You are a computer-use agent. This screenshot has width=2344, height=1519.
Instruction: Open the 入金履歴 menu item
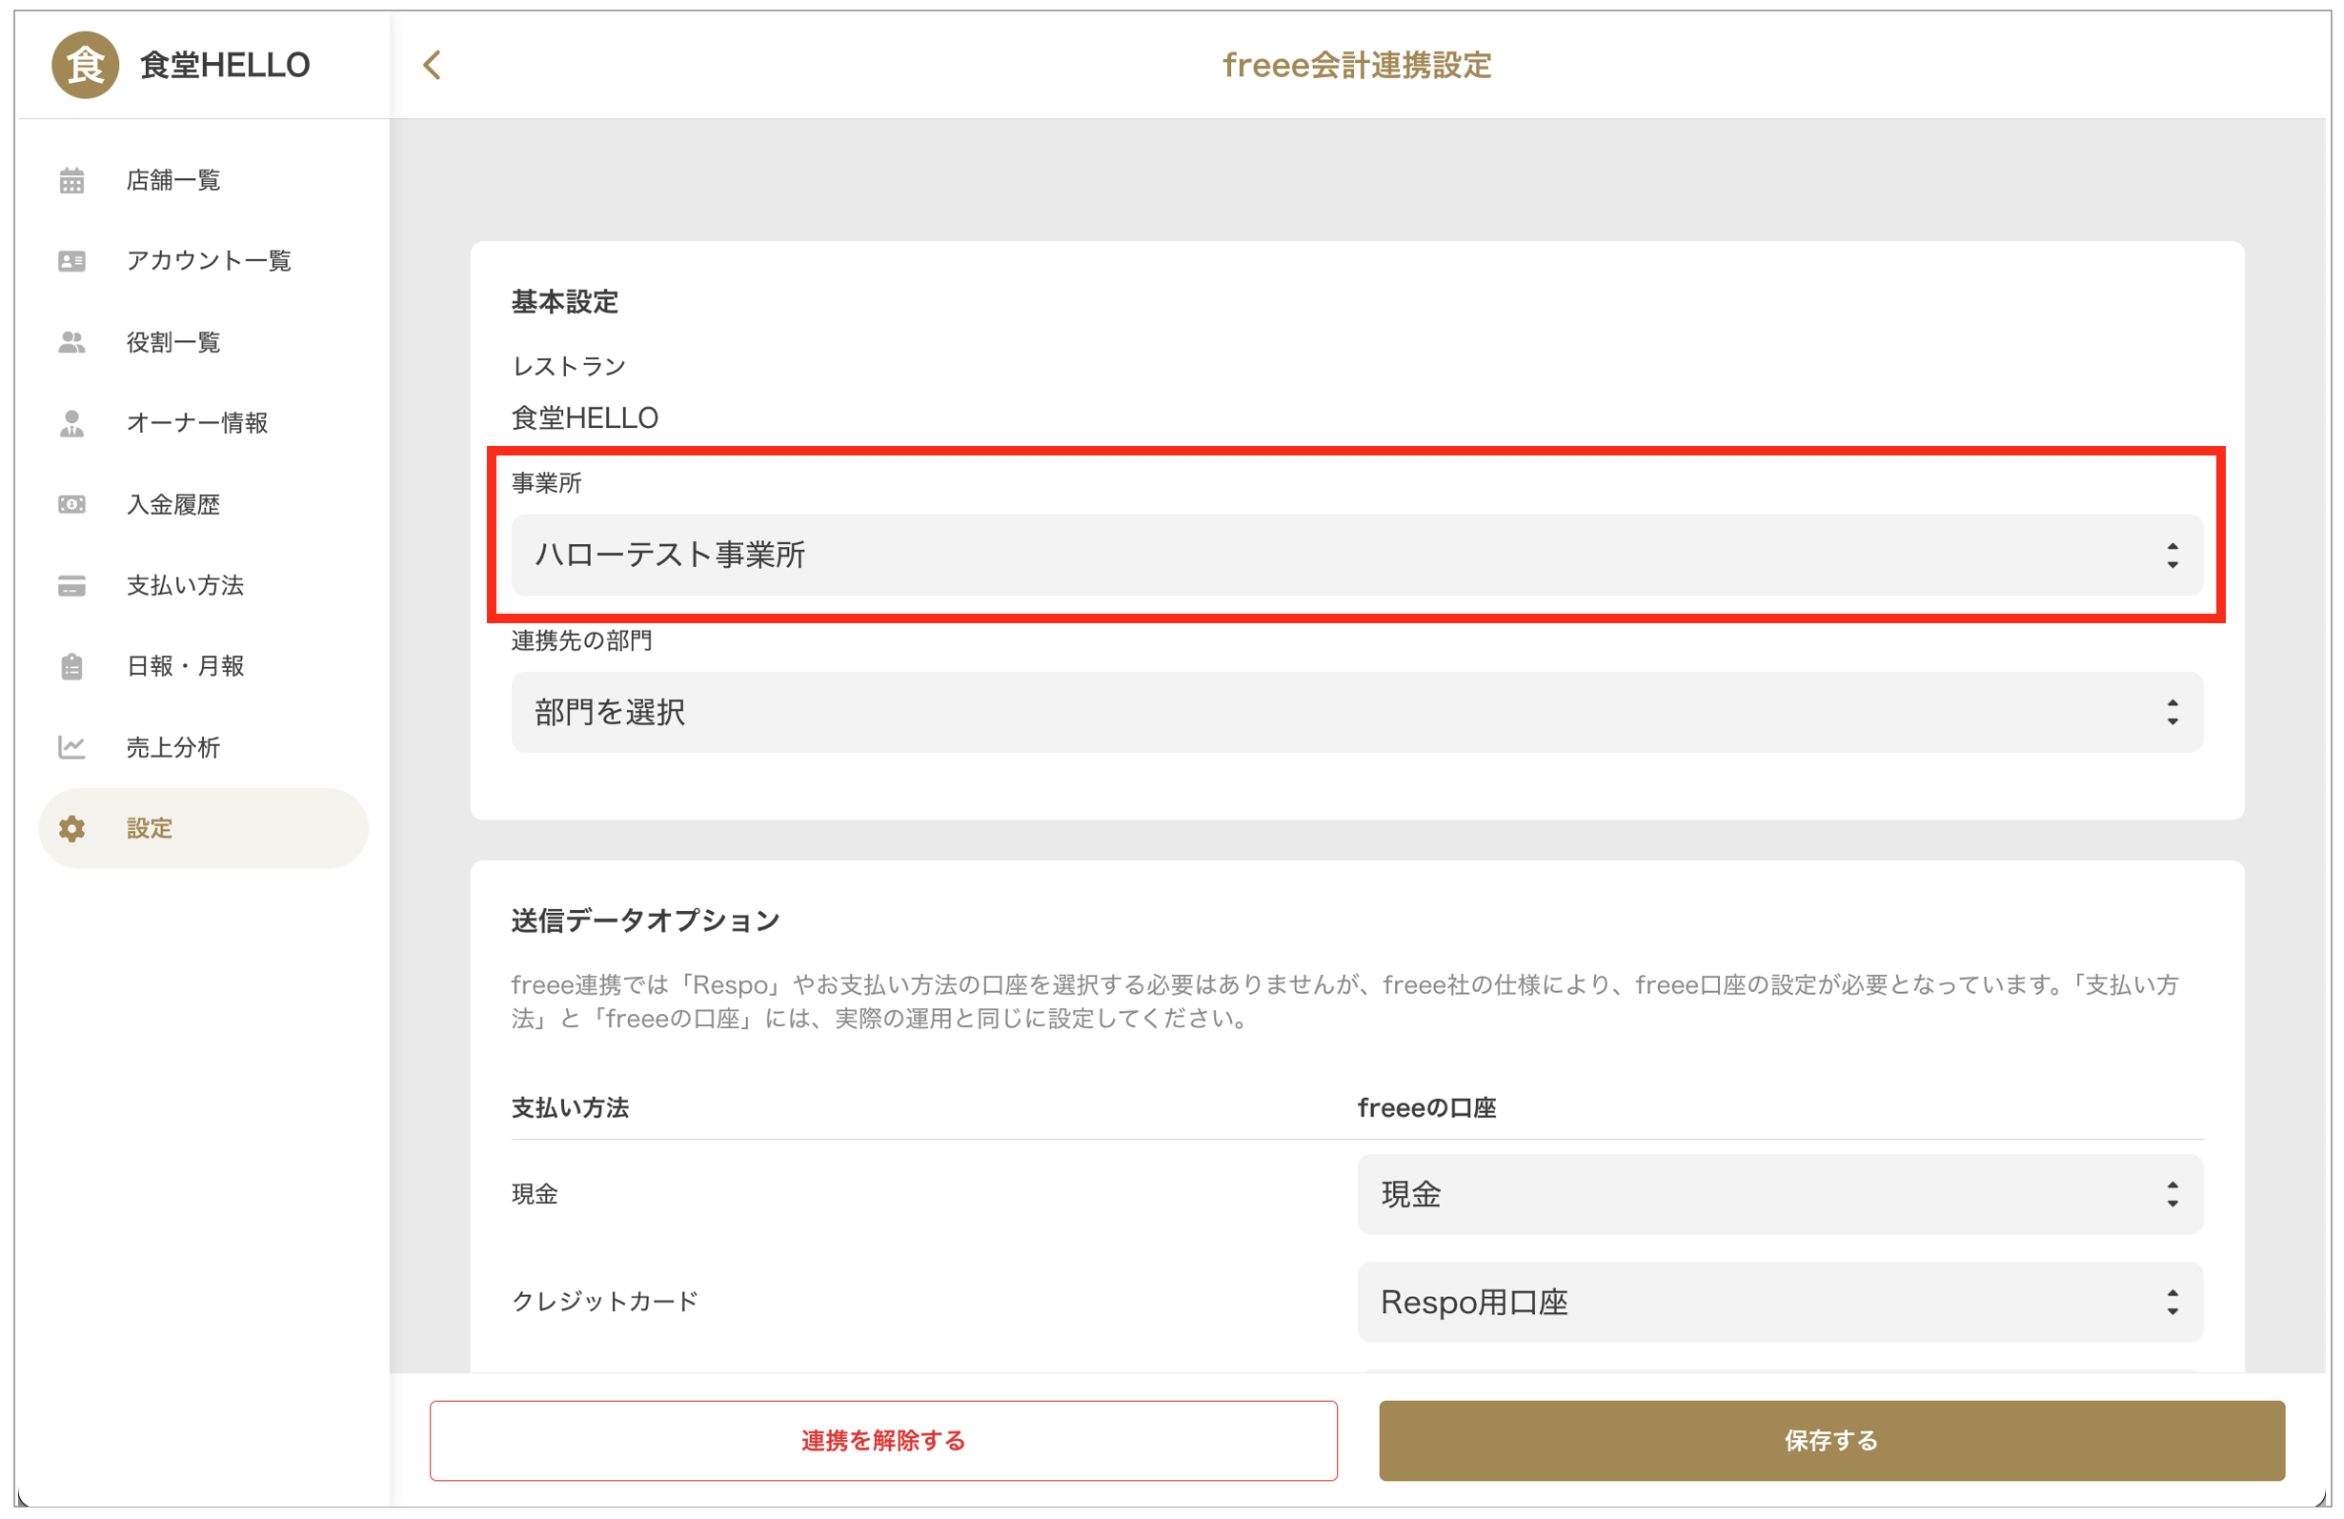204,504
